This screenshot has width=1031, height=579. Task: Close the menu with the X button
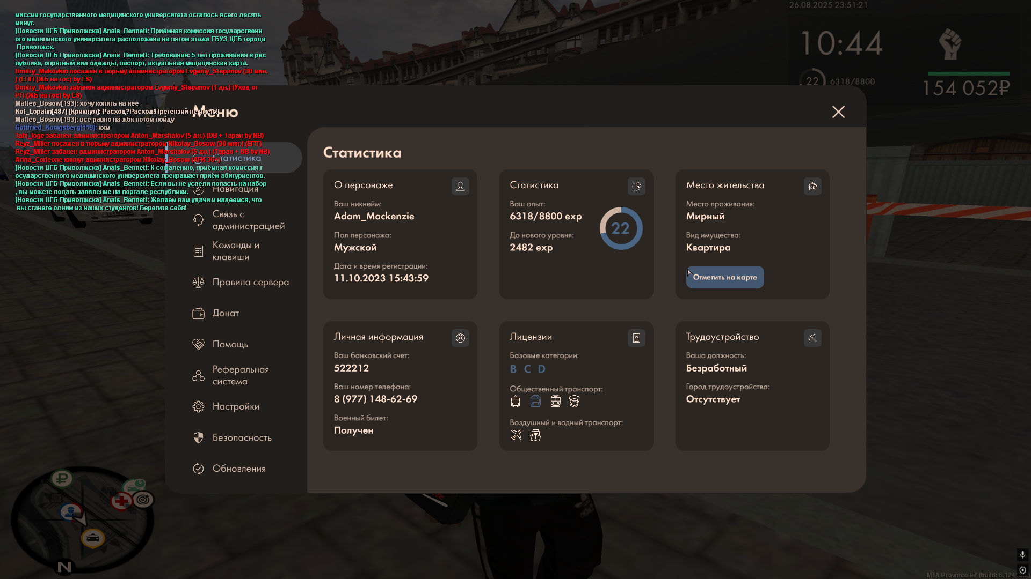click(x=838, y=112)
